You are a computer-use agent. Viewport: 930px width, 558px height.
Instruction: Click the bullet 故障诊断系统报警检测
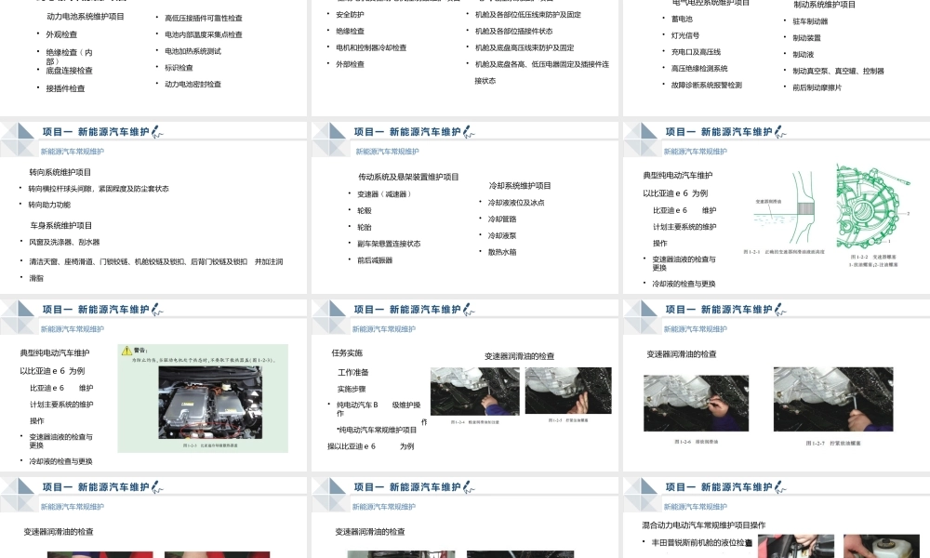707,85
